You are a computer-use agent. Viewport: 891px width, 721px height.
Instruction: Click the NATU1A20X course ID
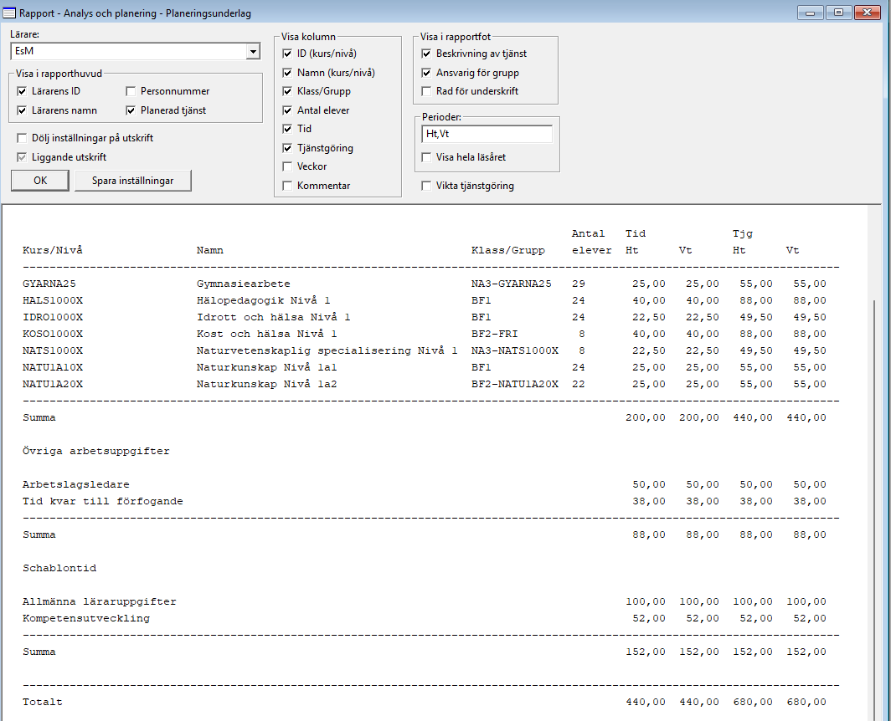[x=53, y=385]
